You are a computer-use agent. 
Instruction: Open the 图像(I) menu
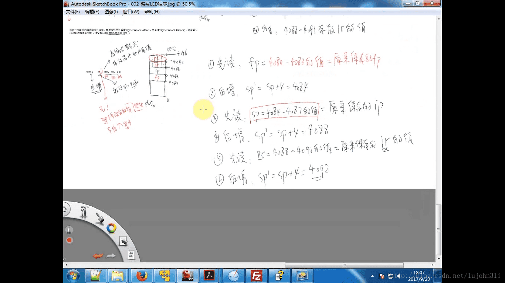pos(111,12)
